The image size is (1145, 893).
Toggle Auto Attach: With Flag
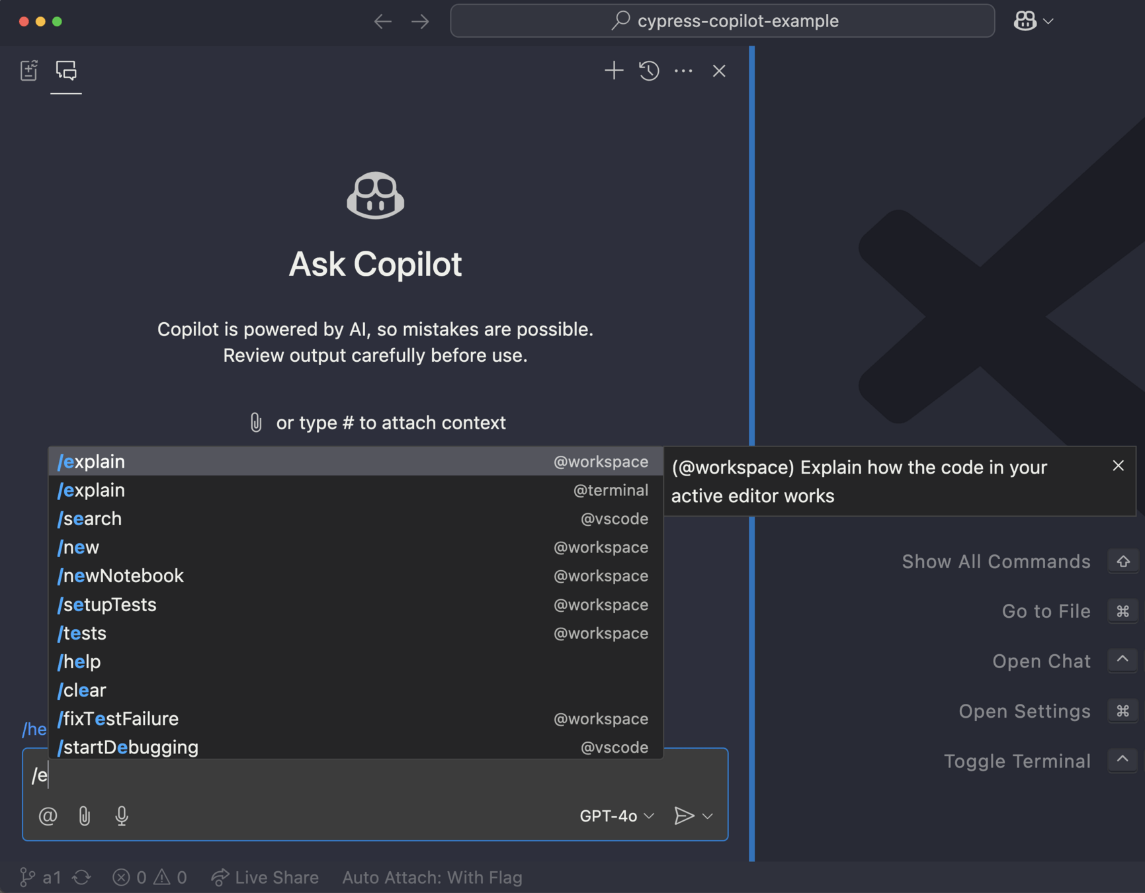(432, 877)
